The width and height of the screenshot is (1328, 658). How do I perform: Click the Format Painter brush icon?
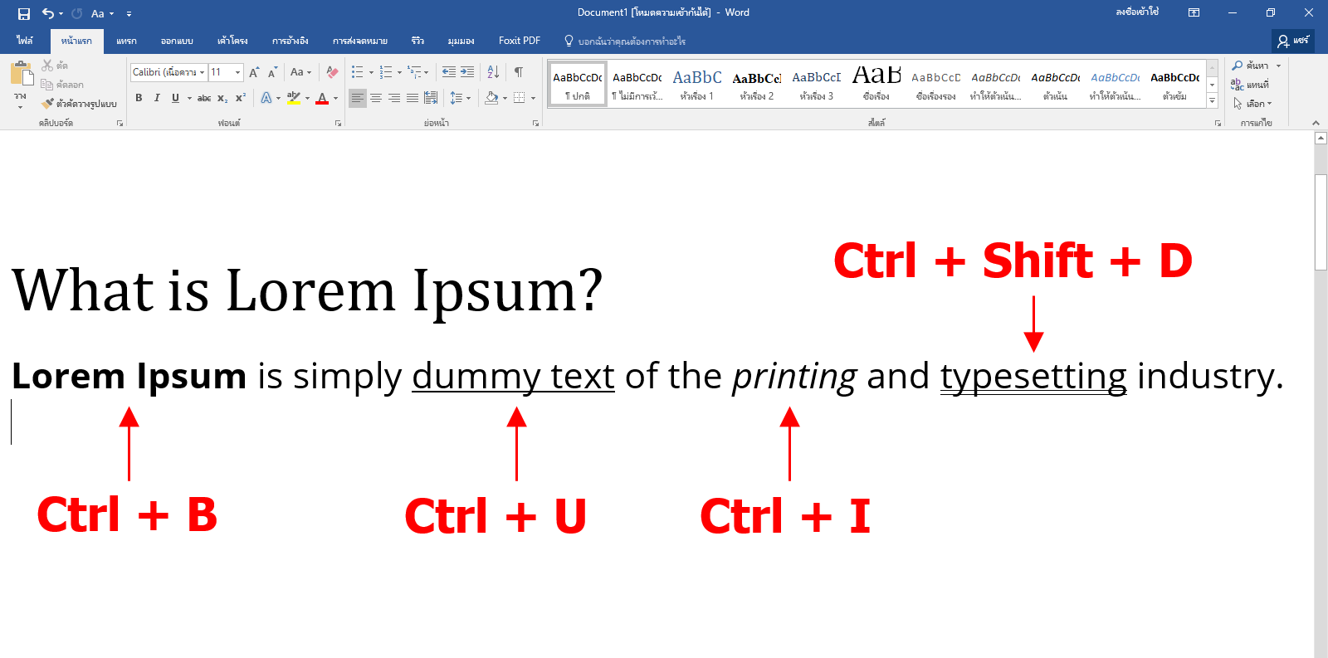pos(48,104)
